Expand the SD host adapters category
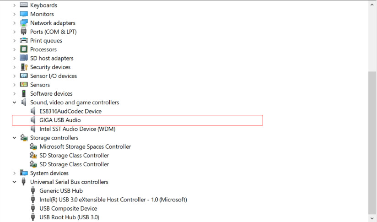377x222 pixels. [14, 58]
